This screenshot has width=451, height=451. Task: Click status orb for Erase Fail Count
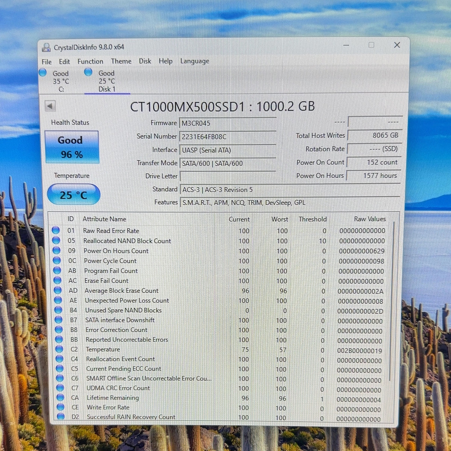tap(57, 280)
